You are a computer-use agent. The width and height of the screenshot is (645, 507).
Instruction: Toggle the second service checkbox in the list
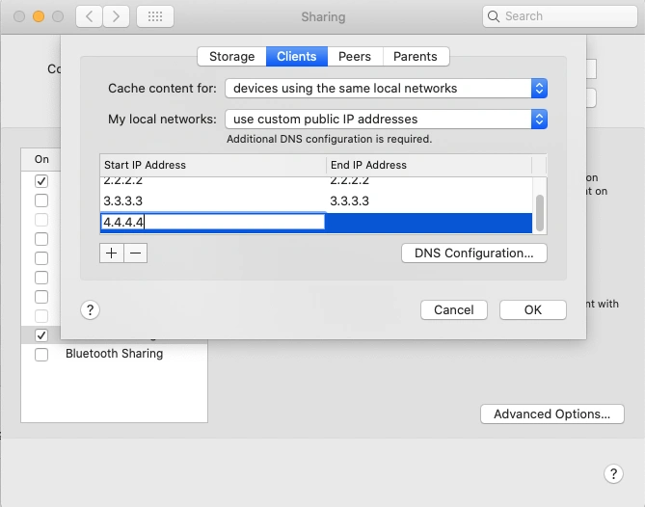(x=41, y=200)
